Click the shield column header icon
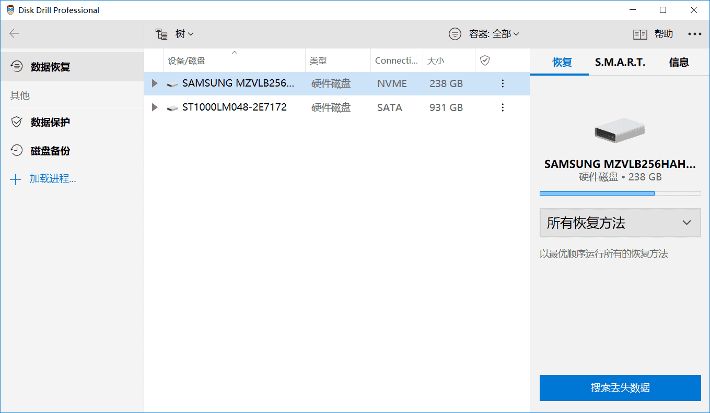710x413 pixels. (x=485, y=60)
